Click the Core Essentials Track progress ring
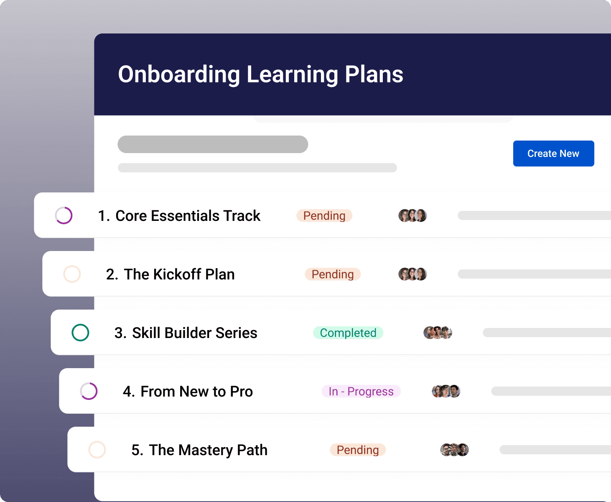611x502 pixels. point(64,215)
